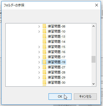
Task: Select the 練習問題-10 folder icon
Action: click(44, 31)
